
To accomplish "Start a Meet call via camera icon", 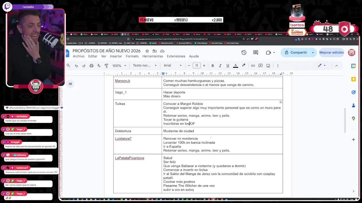I will 268,52.
